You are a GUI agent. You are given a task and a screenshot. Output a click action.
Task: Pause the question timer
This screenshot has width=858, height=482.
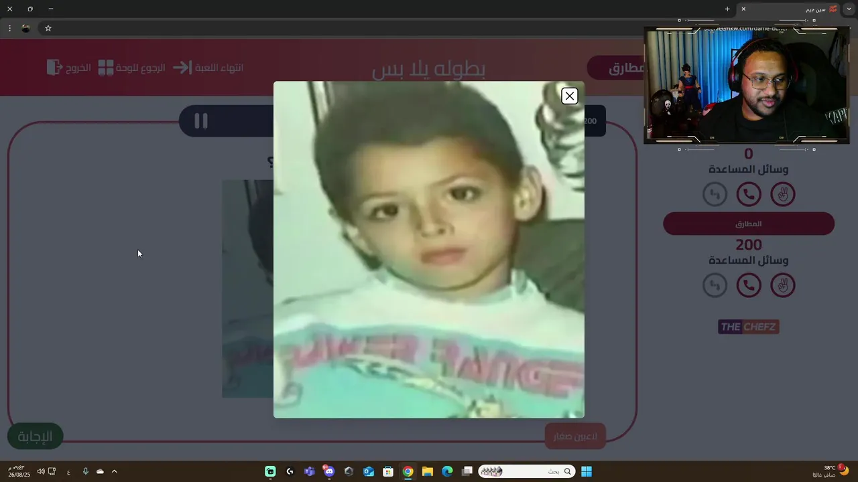pyautogui.click(x=201, y=120)
